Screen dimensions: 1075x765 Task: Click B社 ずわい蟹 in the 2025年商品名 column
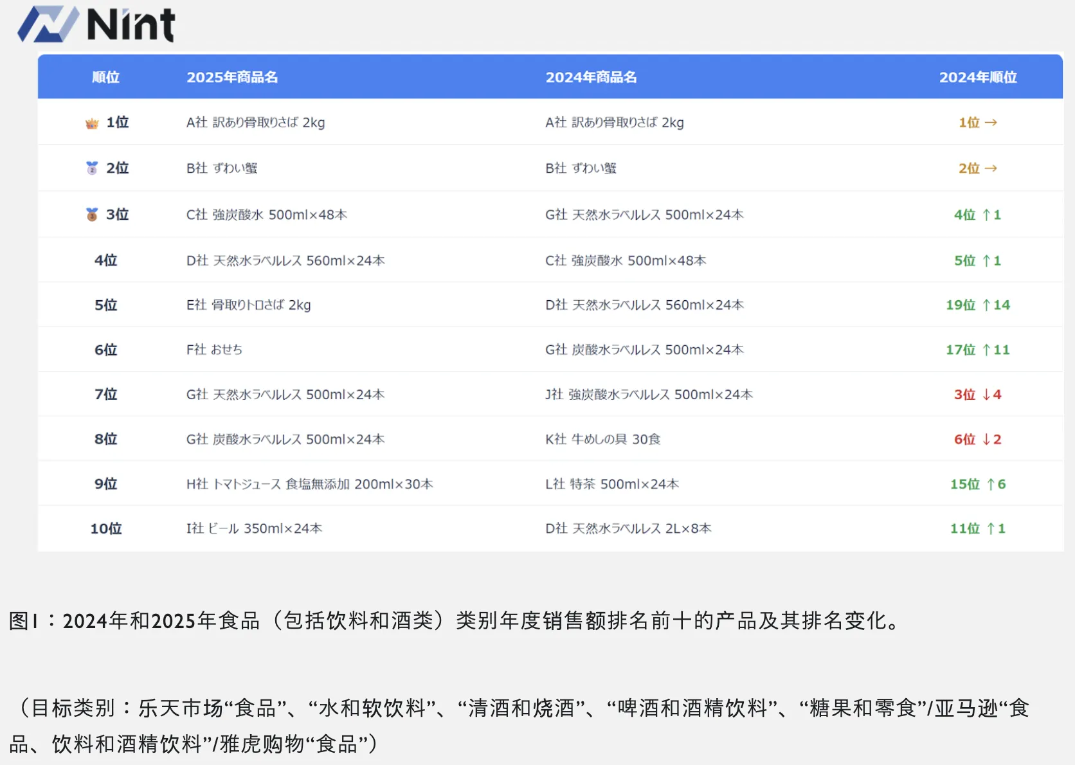coord(222,168)
